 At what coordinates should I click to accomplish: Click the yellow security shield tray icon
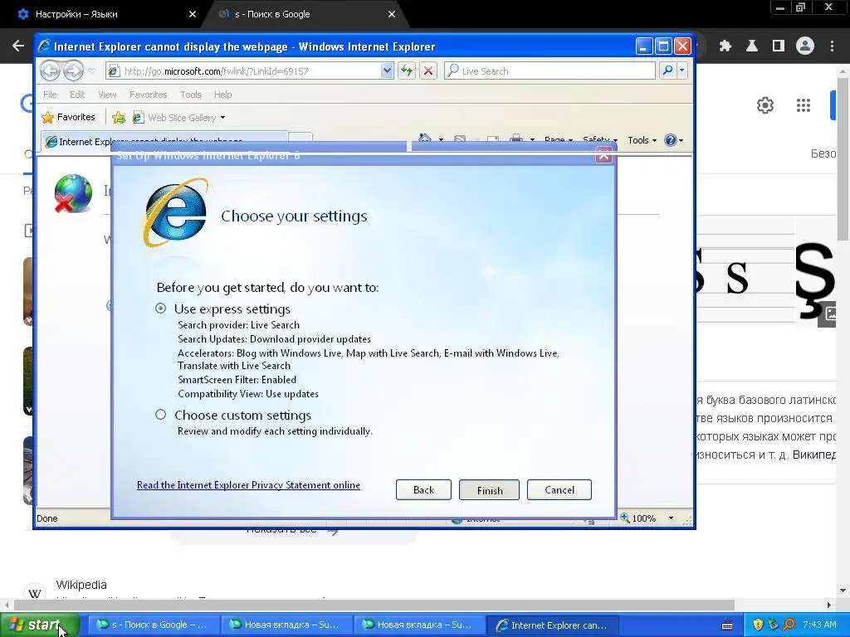click(758, 625)
